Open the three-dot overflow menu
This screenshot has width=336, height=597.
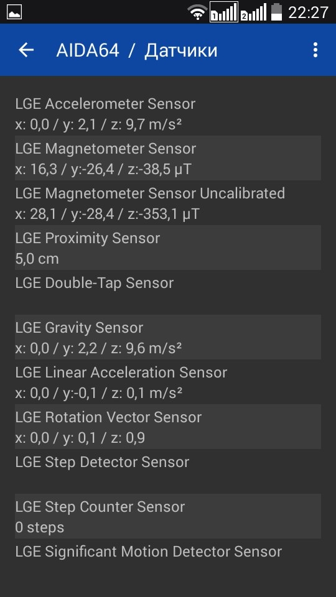(315, 50)
